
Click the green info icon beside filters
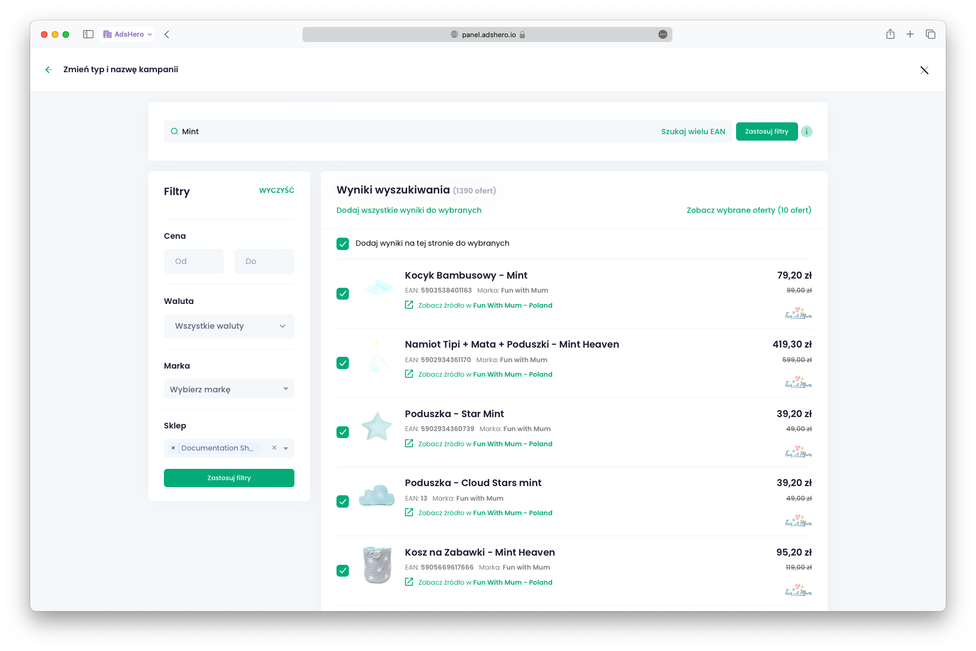tap(807, 131)
